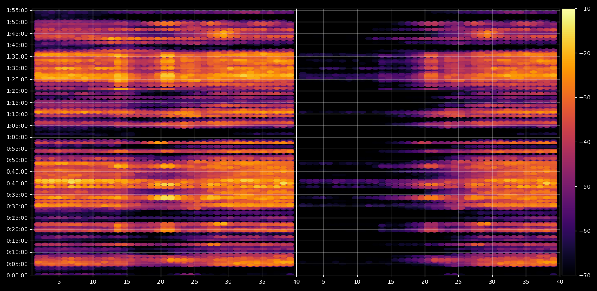The width and height of the screenshot is (597, 291).
Task: Click the −50 colorbar tick label
Action: click(585, 187)
